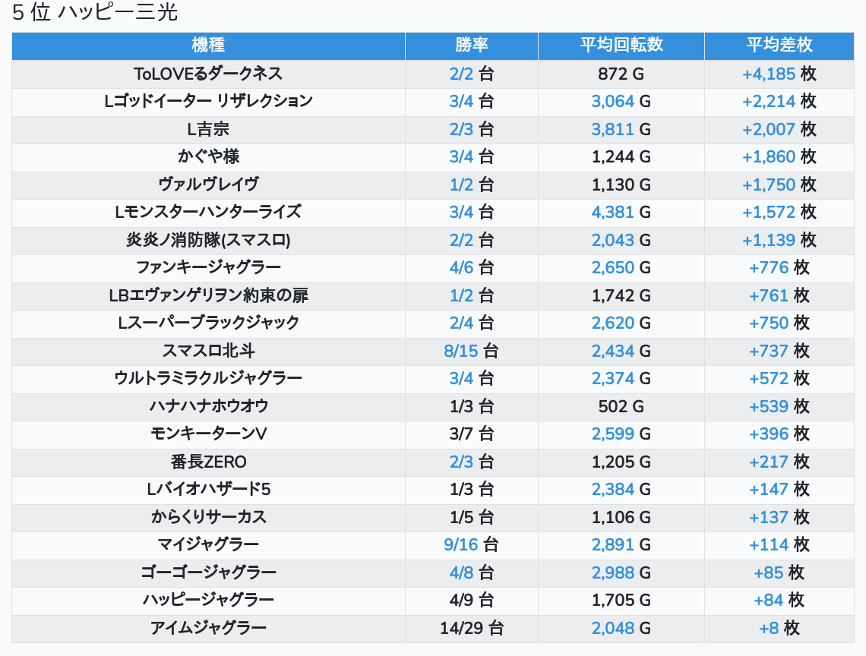The width and height of the screenshot is (866, 656).
Task: Select the Lモンスターハンターライズ machine name
Action: [208, 212]
